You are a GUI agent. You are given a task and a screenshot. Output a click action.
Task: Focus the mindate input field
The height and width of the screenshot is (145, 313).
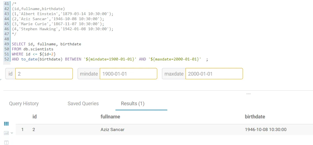click(x=128, y=74)
